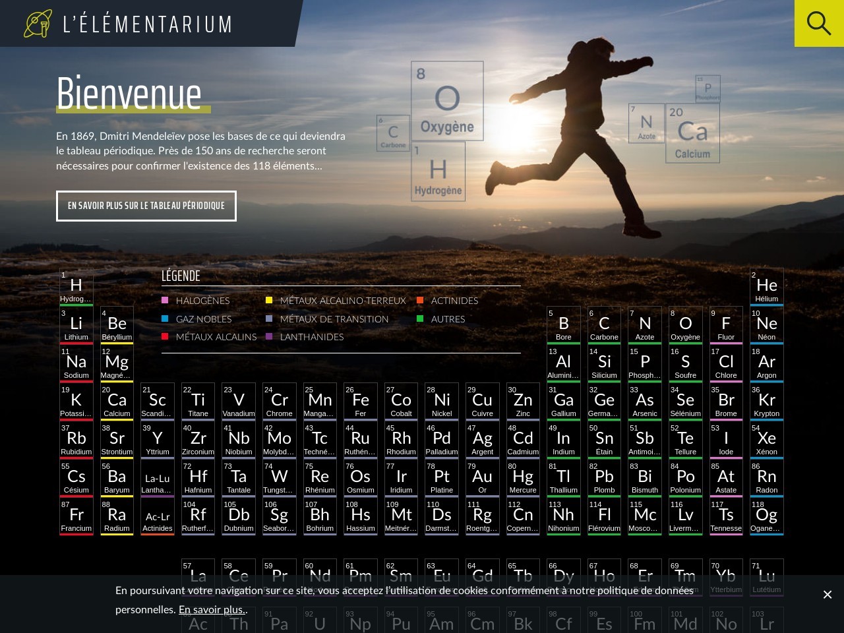This screenshot has height=633, width=844.
Task: Open the Strontium (Sr) element tile
Action: click(117, 440)
